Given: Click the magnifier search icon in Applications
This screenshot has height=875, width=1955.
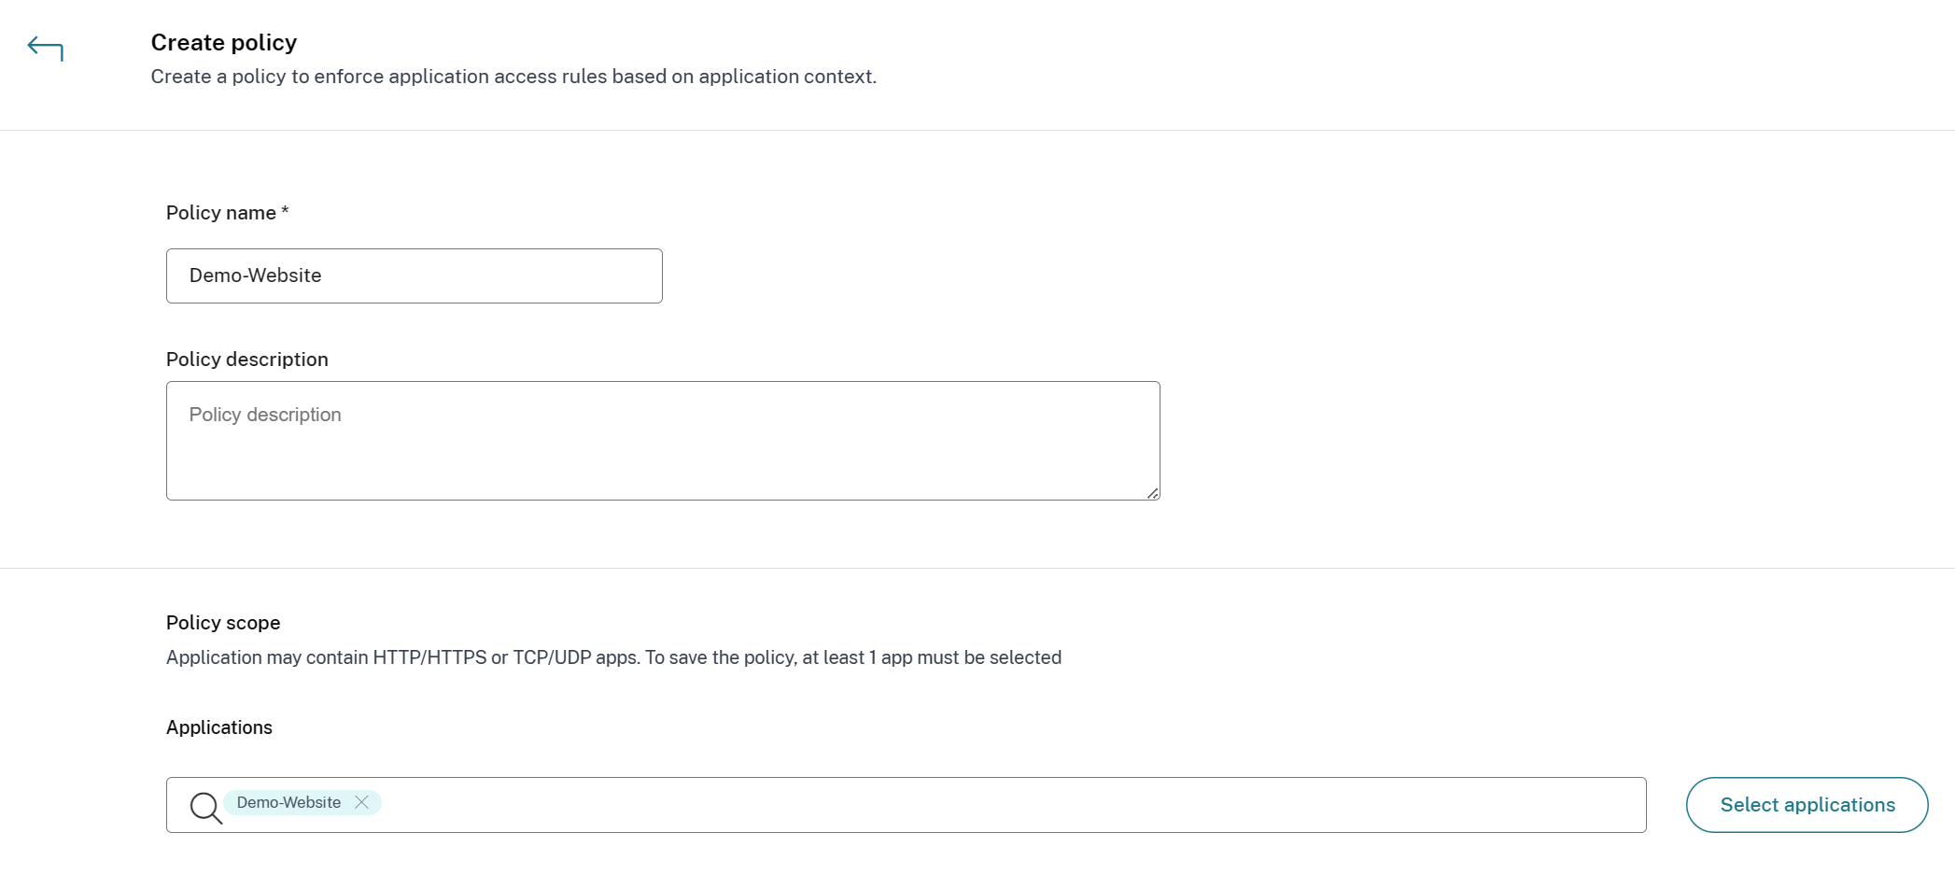Looking at the screenshot, I should (205, 807).
